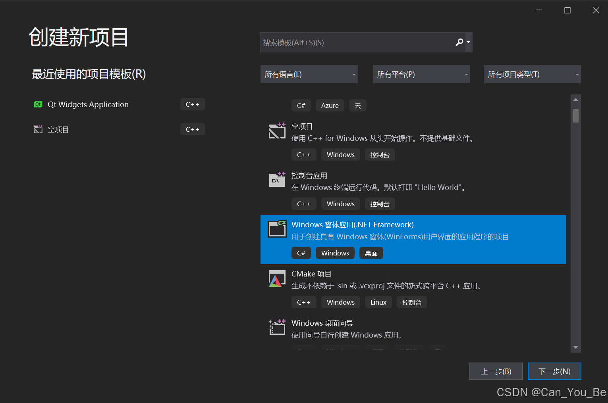
Task: Click the 上一步(B) button
Action: click(496, 371)
